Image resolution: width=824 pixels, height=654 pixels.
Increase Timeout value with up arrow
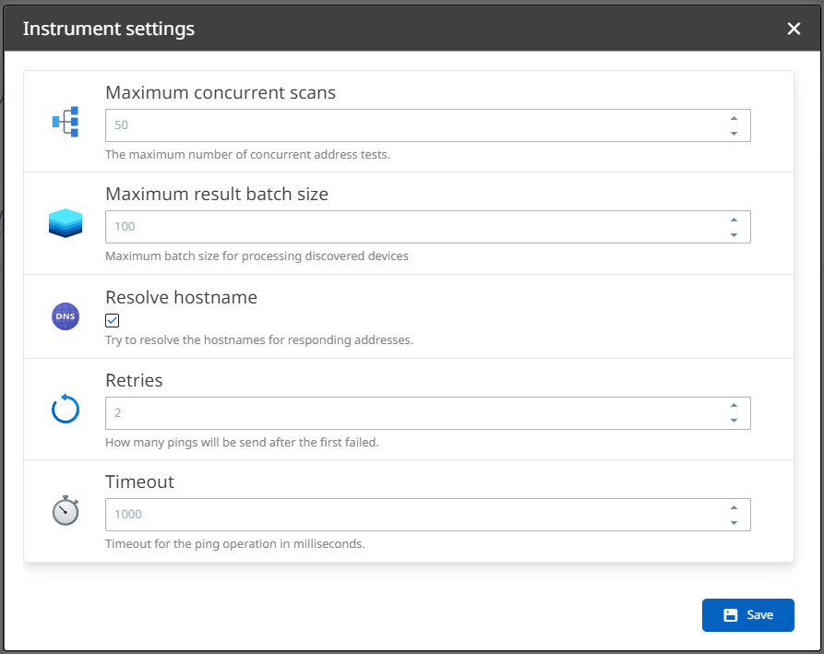pos(734,507)
